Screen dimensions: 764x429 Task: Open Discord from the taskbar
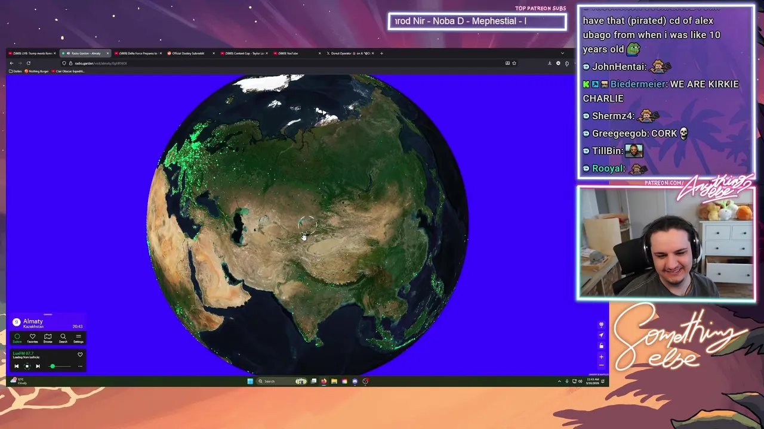pos(355,381)
